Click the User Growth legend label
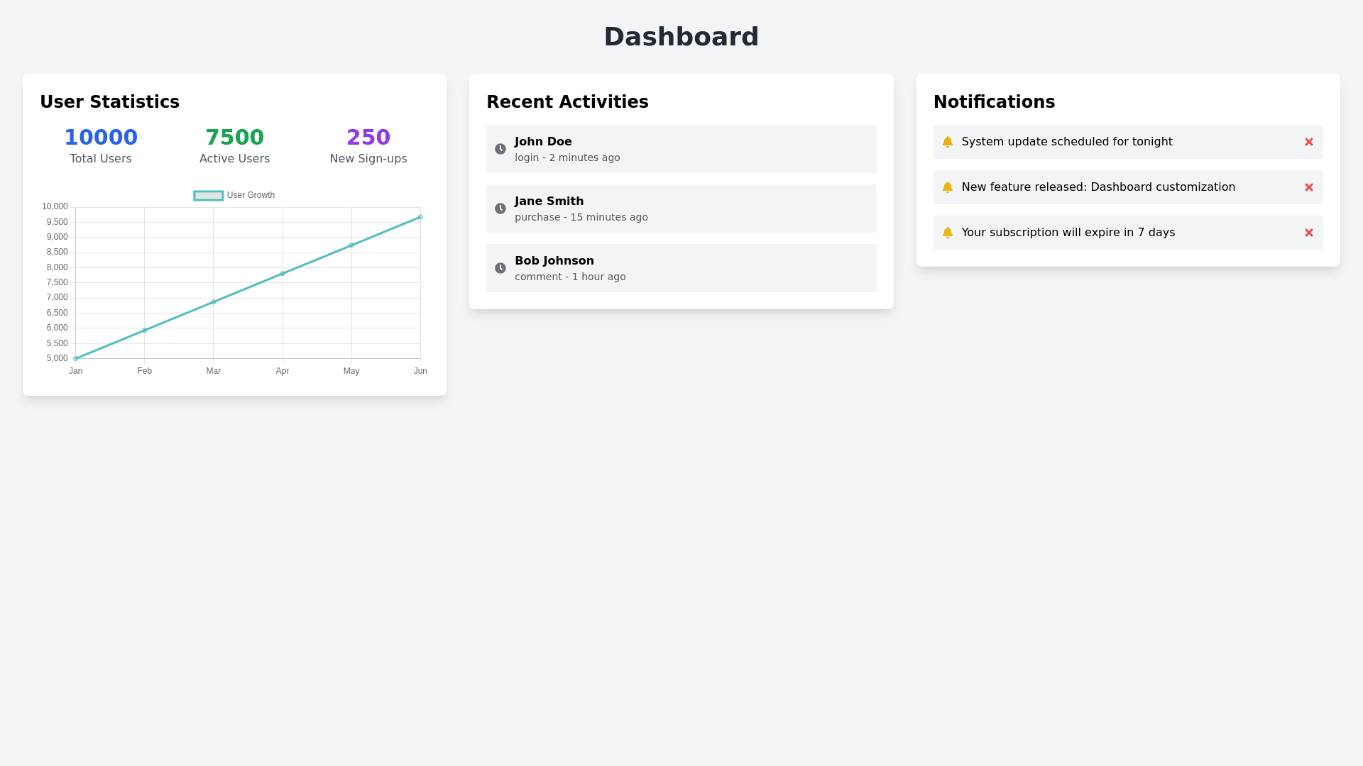 (x=251, y=195)
